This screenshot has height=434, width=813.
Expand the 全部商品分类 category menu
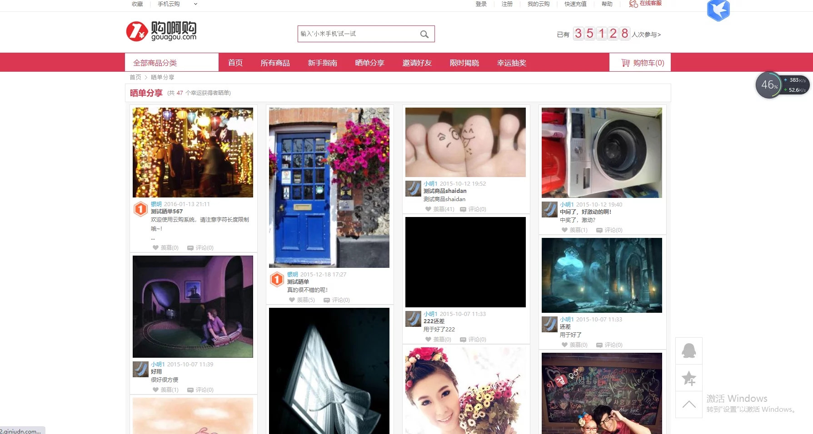point(171,63)
